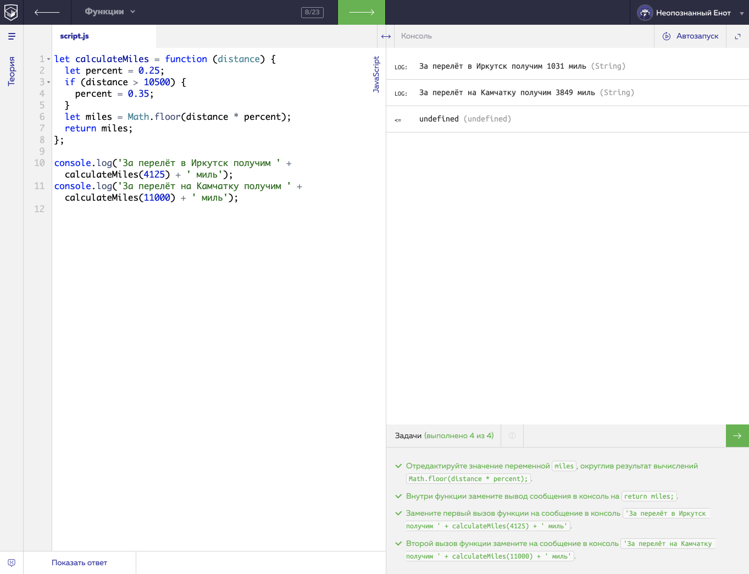Click the editor-console resize arrows icon
The height and width of the screenshot is (574, 749).
[x=386, y=36]
